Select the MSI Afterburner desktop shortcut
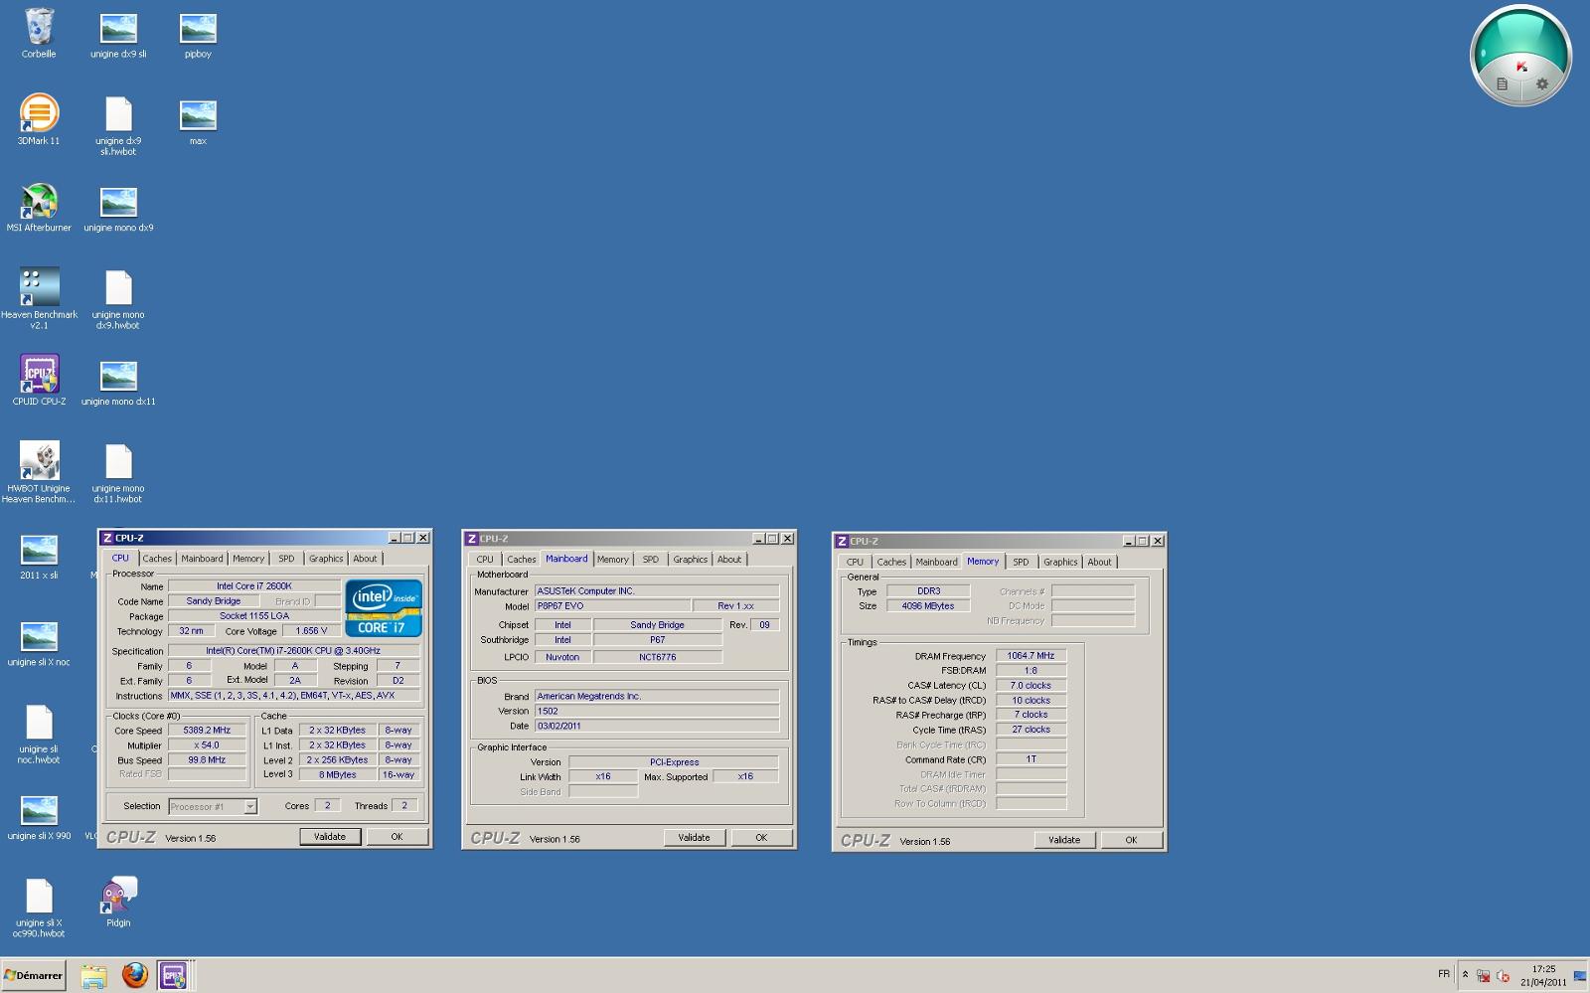This screenshot has height=993, width=1590. tap(39, 207)
